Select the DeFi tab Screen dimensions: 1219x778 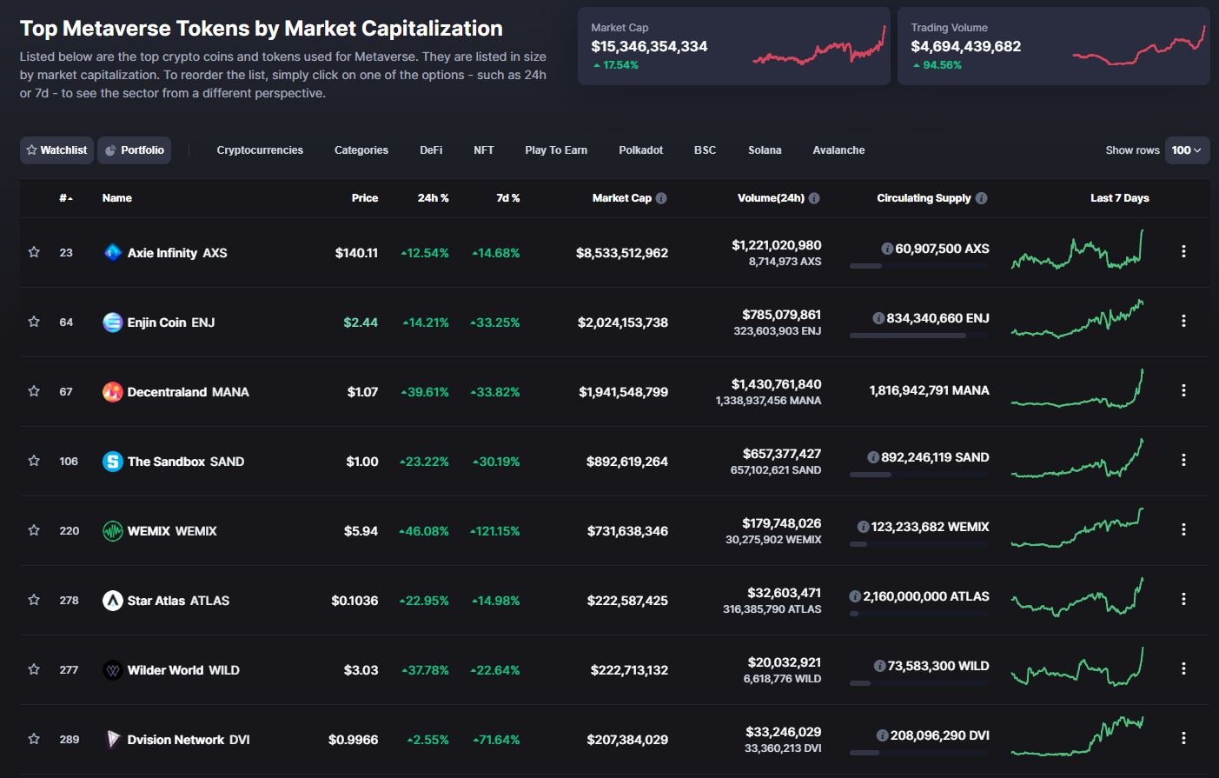pos(431,150)
